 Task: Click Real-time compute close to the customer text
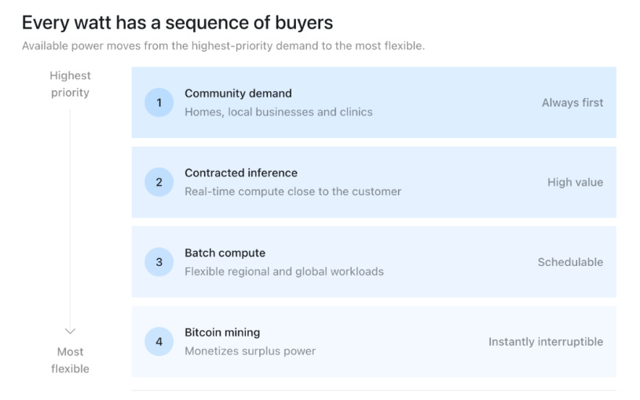click(x=293, y=191)
